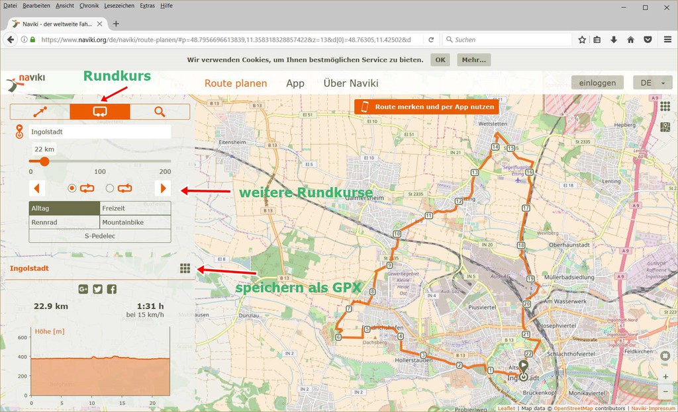The image size is (678, 412).
Task: Open the Extras menu
Action: (148, 5)
